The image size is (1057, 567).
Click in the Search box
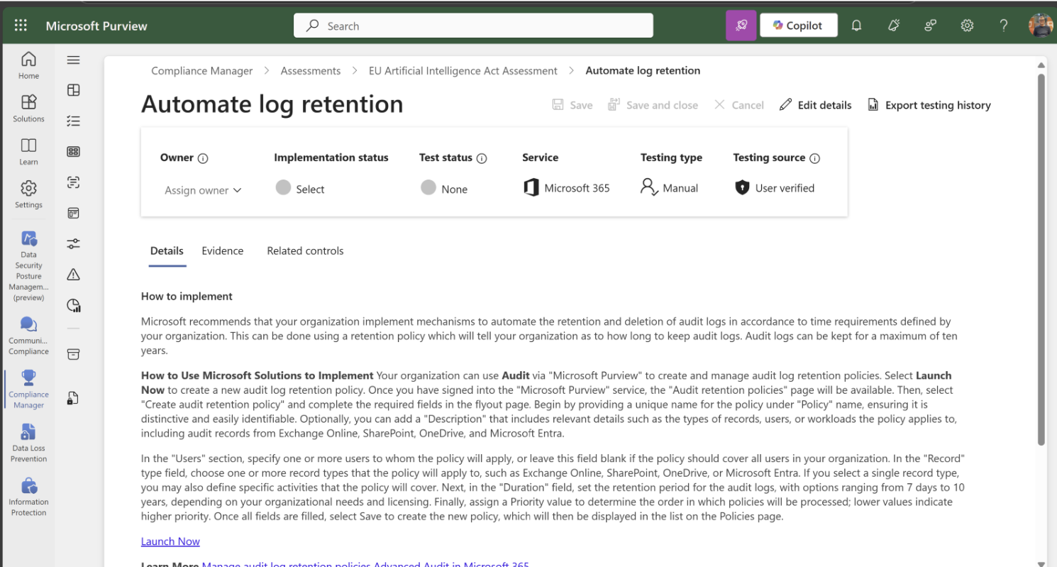pos(473,26)
